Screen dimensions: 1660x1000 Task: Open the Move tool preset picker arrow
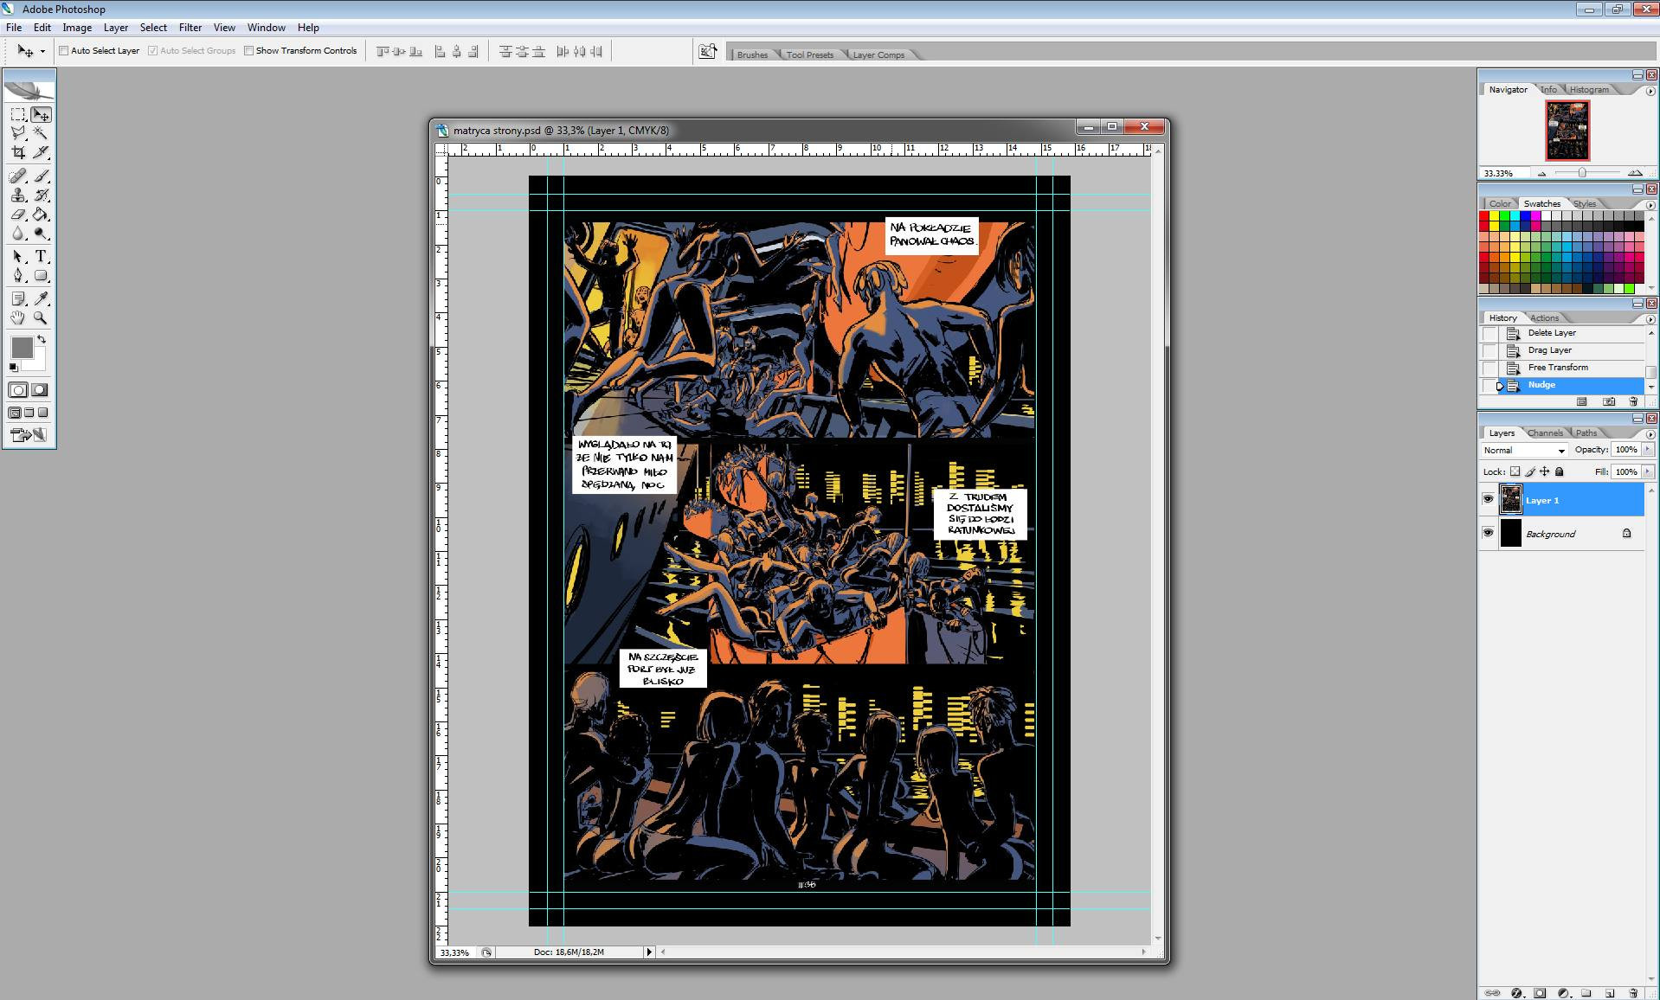(42, 51)
